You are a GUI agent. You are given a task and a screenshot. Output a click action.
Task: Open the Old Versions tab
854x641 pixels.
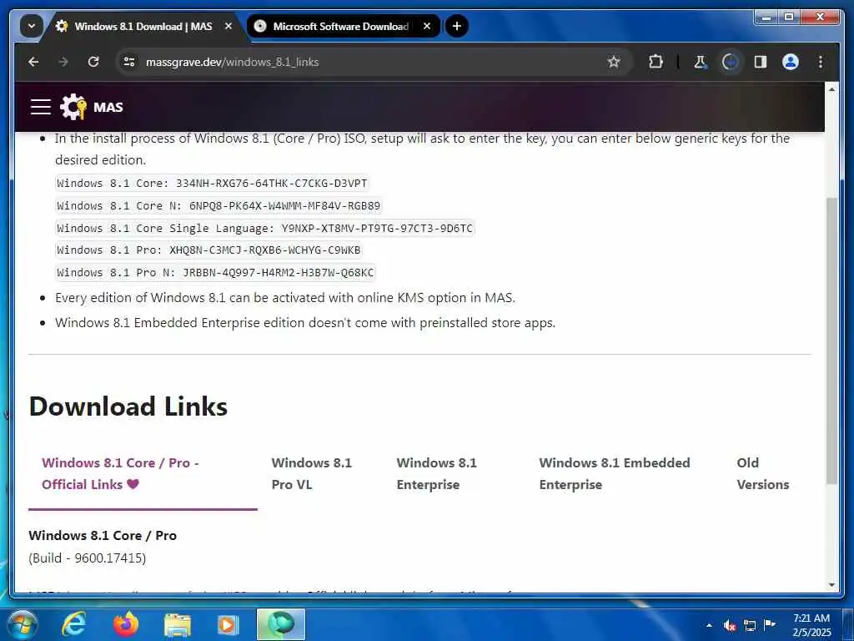[762, 474]
